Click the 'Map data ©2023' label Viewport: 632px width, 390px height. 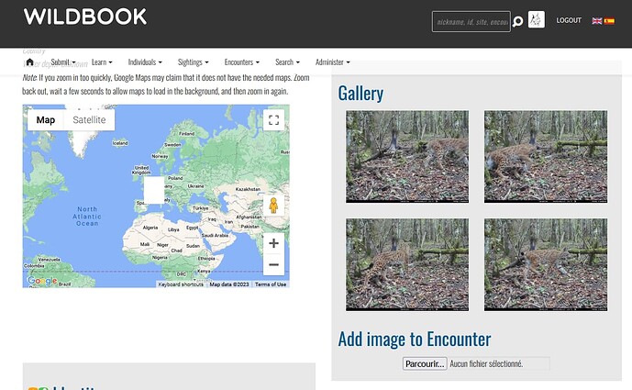229,284
